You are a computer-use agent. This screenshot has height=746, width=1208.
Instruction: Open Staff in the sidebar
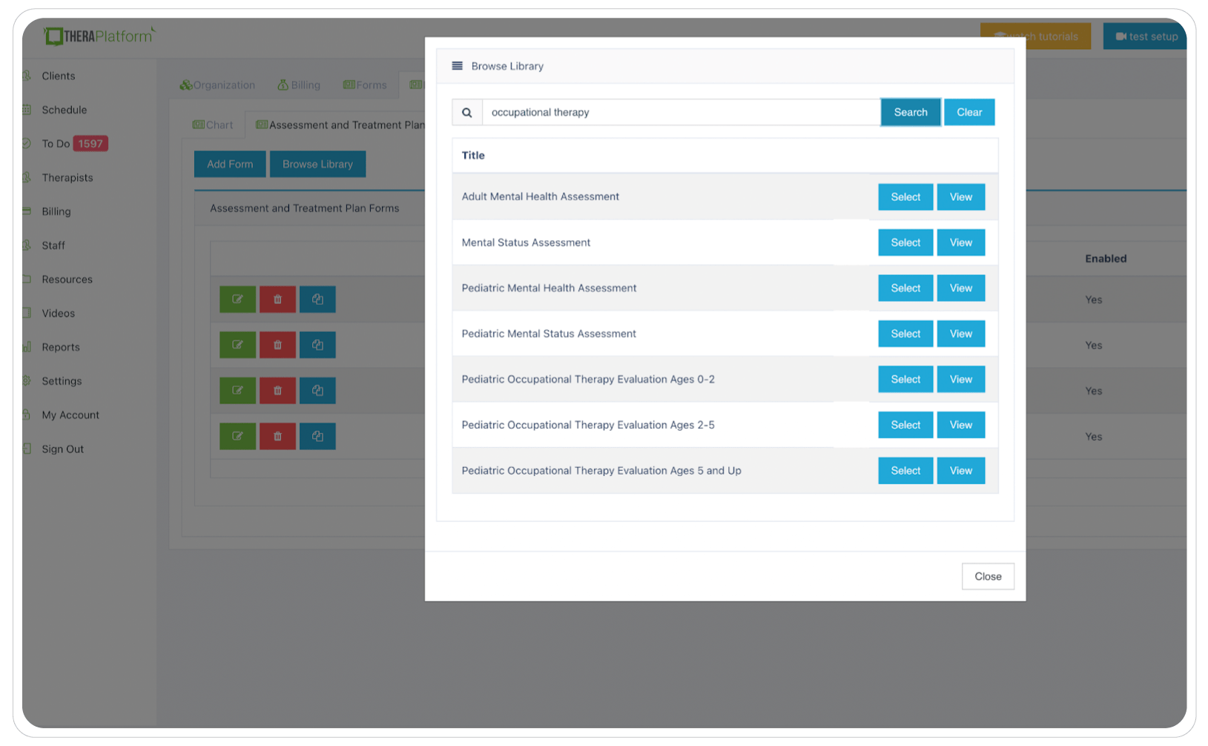tap(53, 245)
